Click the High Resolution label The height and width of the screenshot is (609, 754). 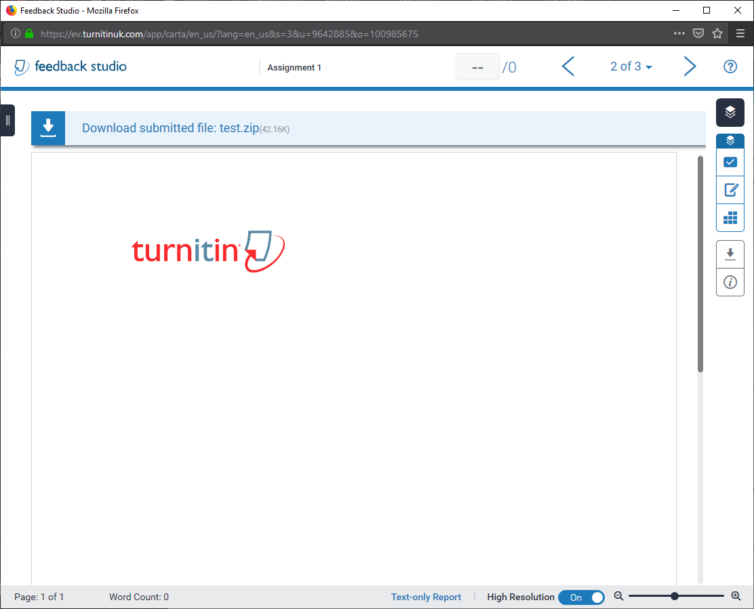(520, 597)
